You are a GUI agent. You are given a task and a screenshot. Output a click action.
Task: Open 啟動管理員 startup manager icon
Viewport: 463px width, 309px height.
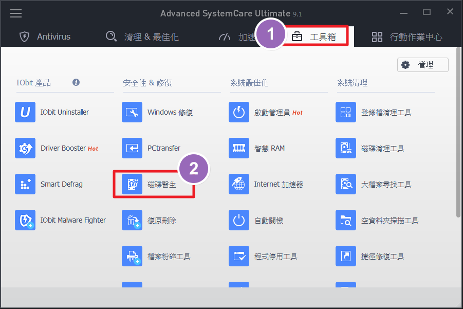[x=239, y=112]
